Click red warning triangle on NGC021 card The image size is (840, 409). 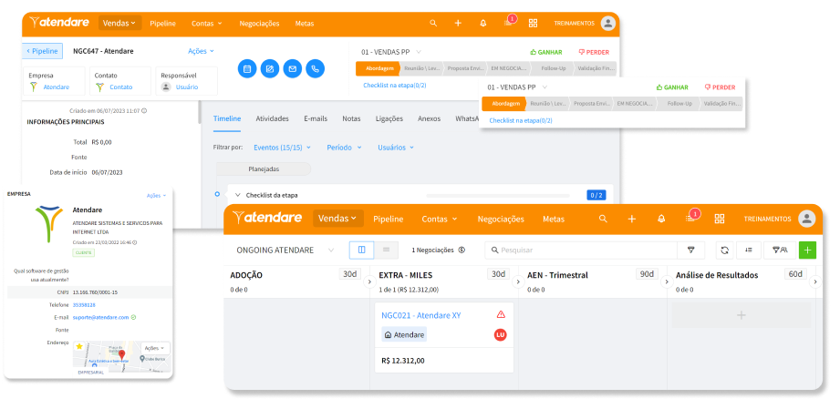click(x=501, y=314)
